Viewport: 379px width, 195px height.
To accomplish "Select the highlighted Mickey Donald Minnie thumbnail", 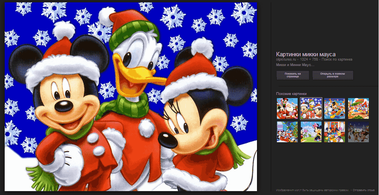I will (311, 109).
